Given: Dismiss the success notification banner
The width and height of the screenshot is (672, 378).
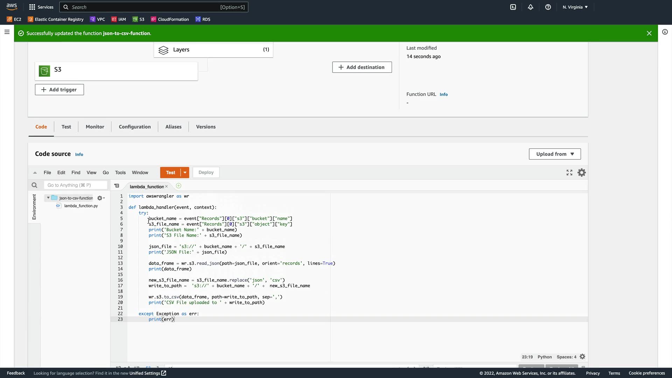Looking at the screenshot, I should tap(649, 33).
